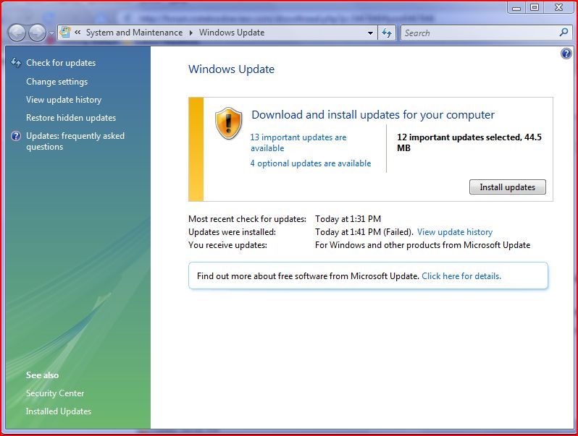Open 4 optional updates are available

[311, 163]
